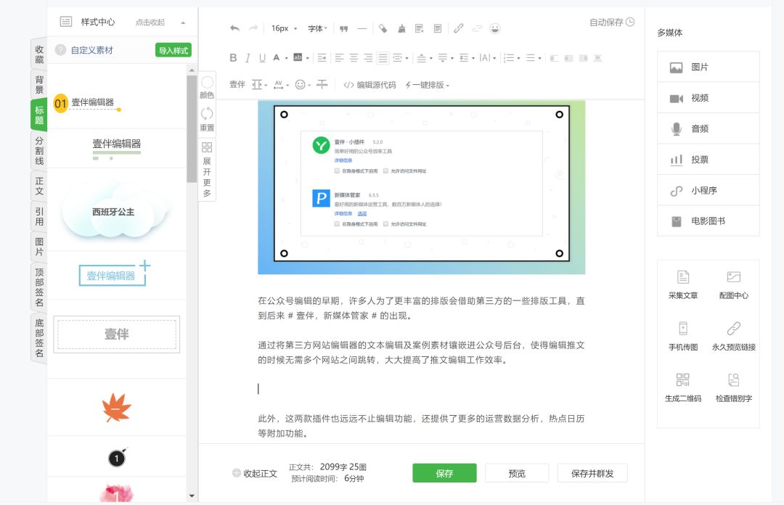The width and height of the screenshot is (784, 505).
Task: Select the format painter tool
Action: click(x=383, y=28)
